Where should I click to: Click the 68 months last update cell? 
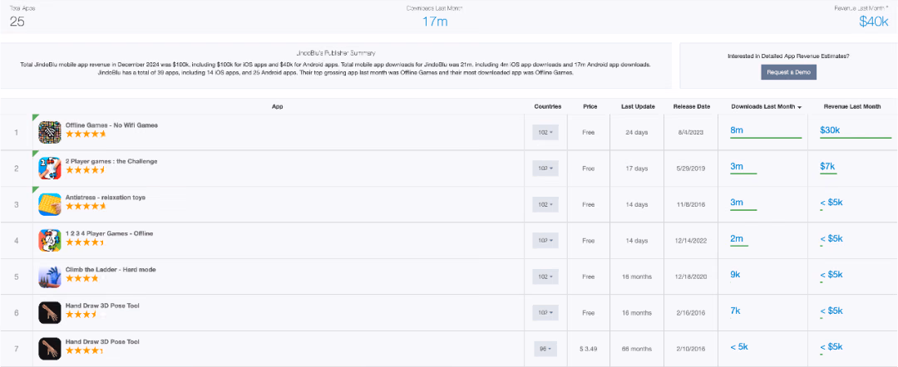[x=637, y=349]
